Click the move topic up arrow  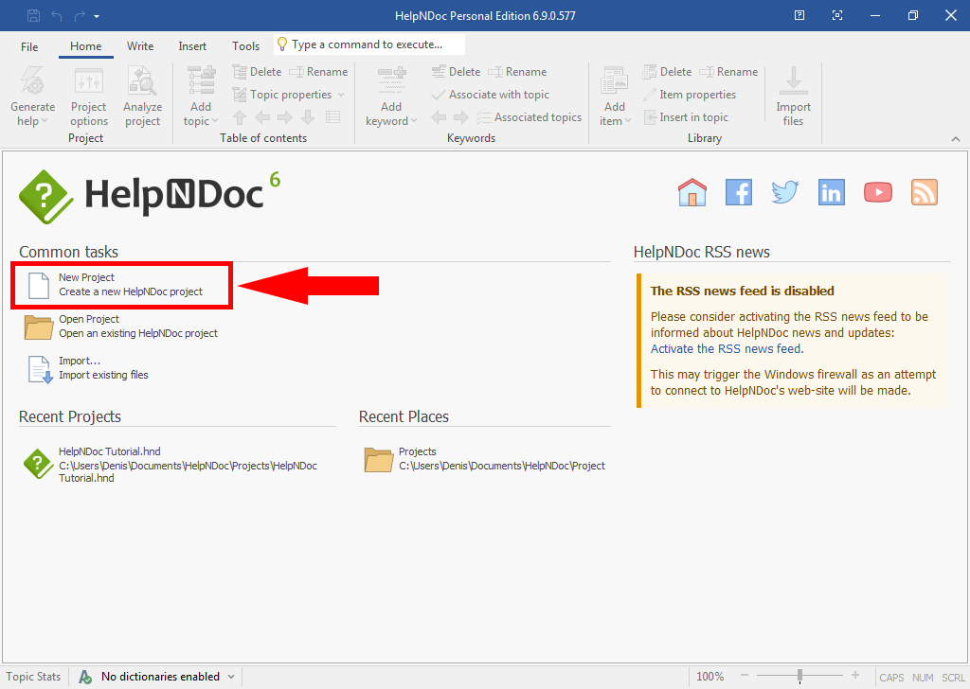(240, 117)
